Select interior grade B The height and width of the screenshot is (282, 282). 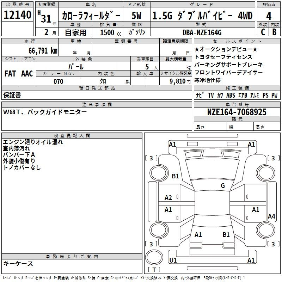tap(275, 32)
